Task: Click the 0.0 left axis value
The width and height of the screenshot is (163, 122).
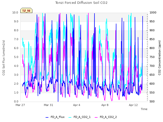Action: (16, 102)
